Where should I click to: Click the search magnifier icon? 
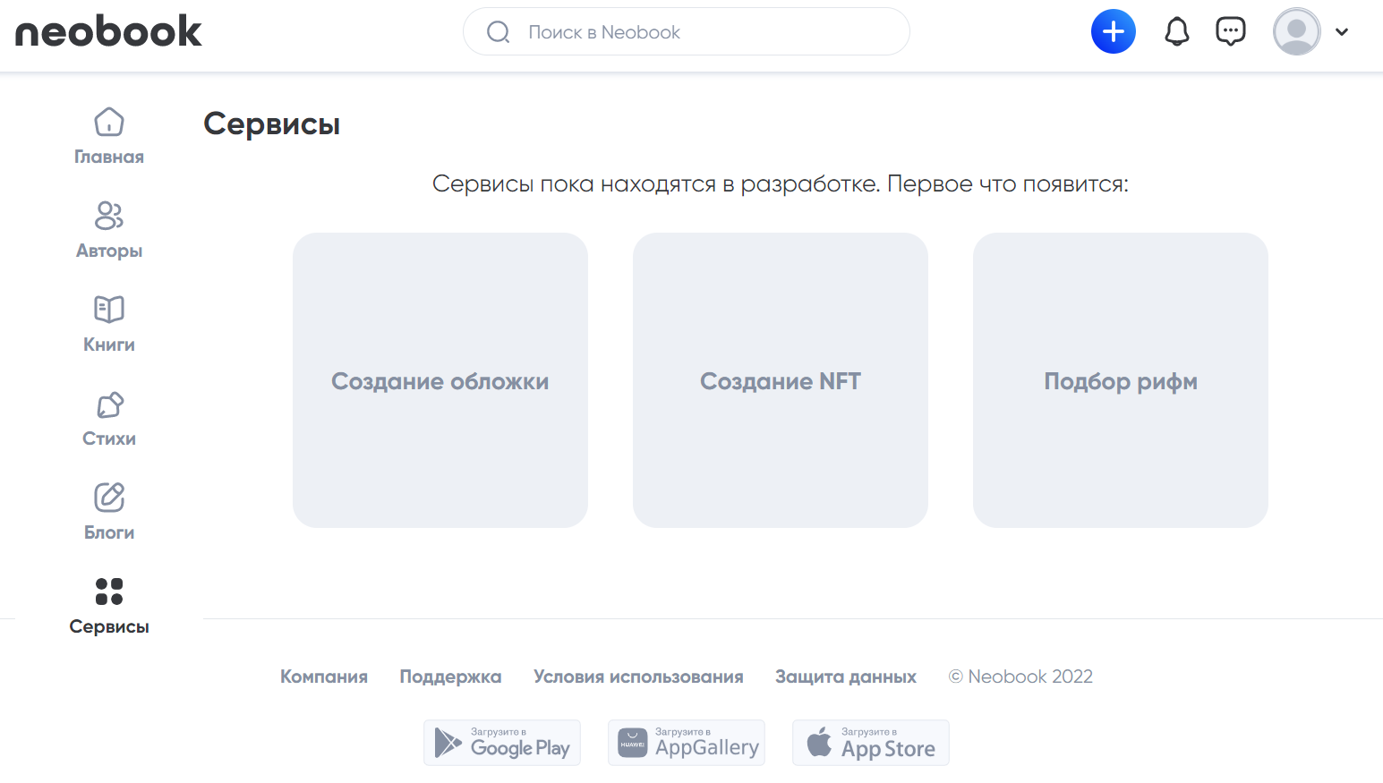499,32
